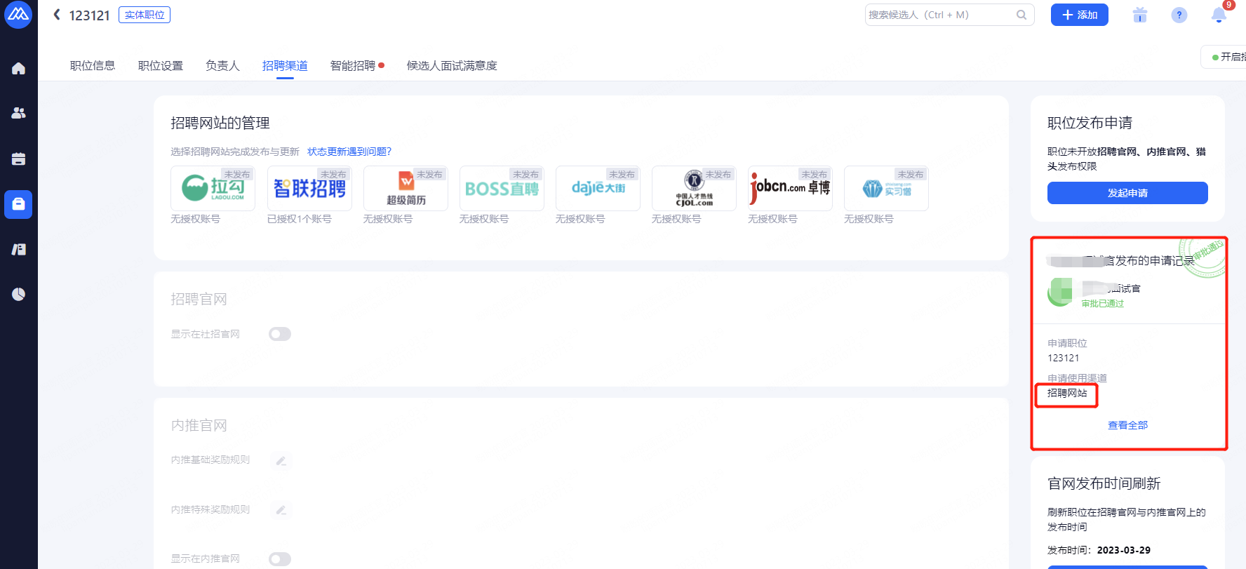Click the search magnifier icon
The height and width of the screenshot is (569, 1246).
point(1021,15)
